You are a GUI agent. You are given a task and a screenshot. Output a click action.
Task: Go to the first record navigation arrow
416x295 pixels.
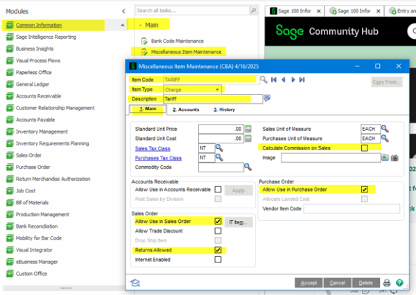click(x=275, y=80)
